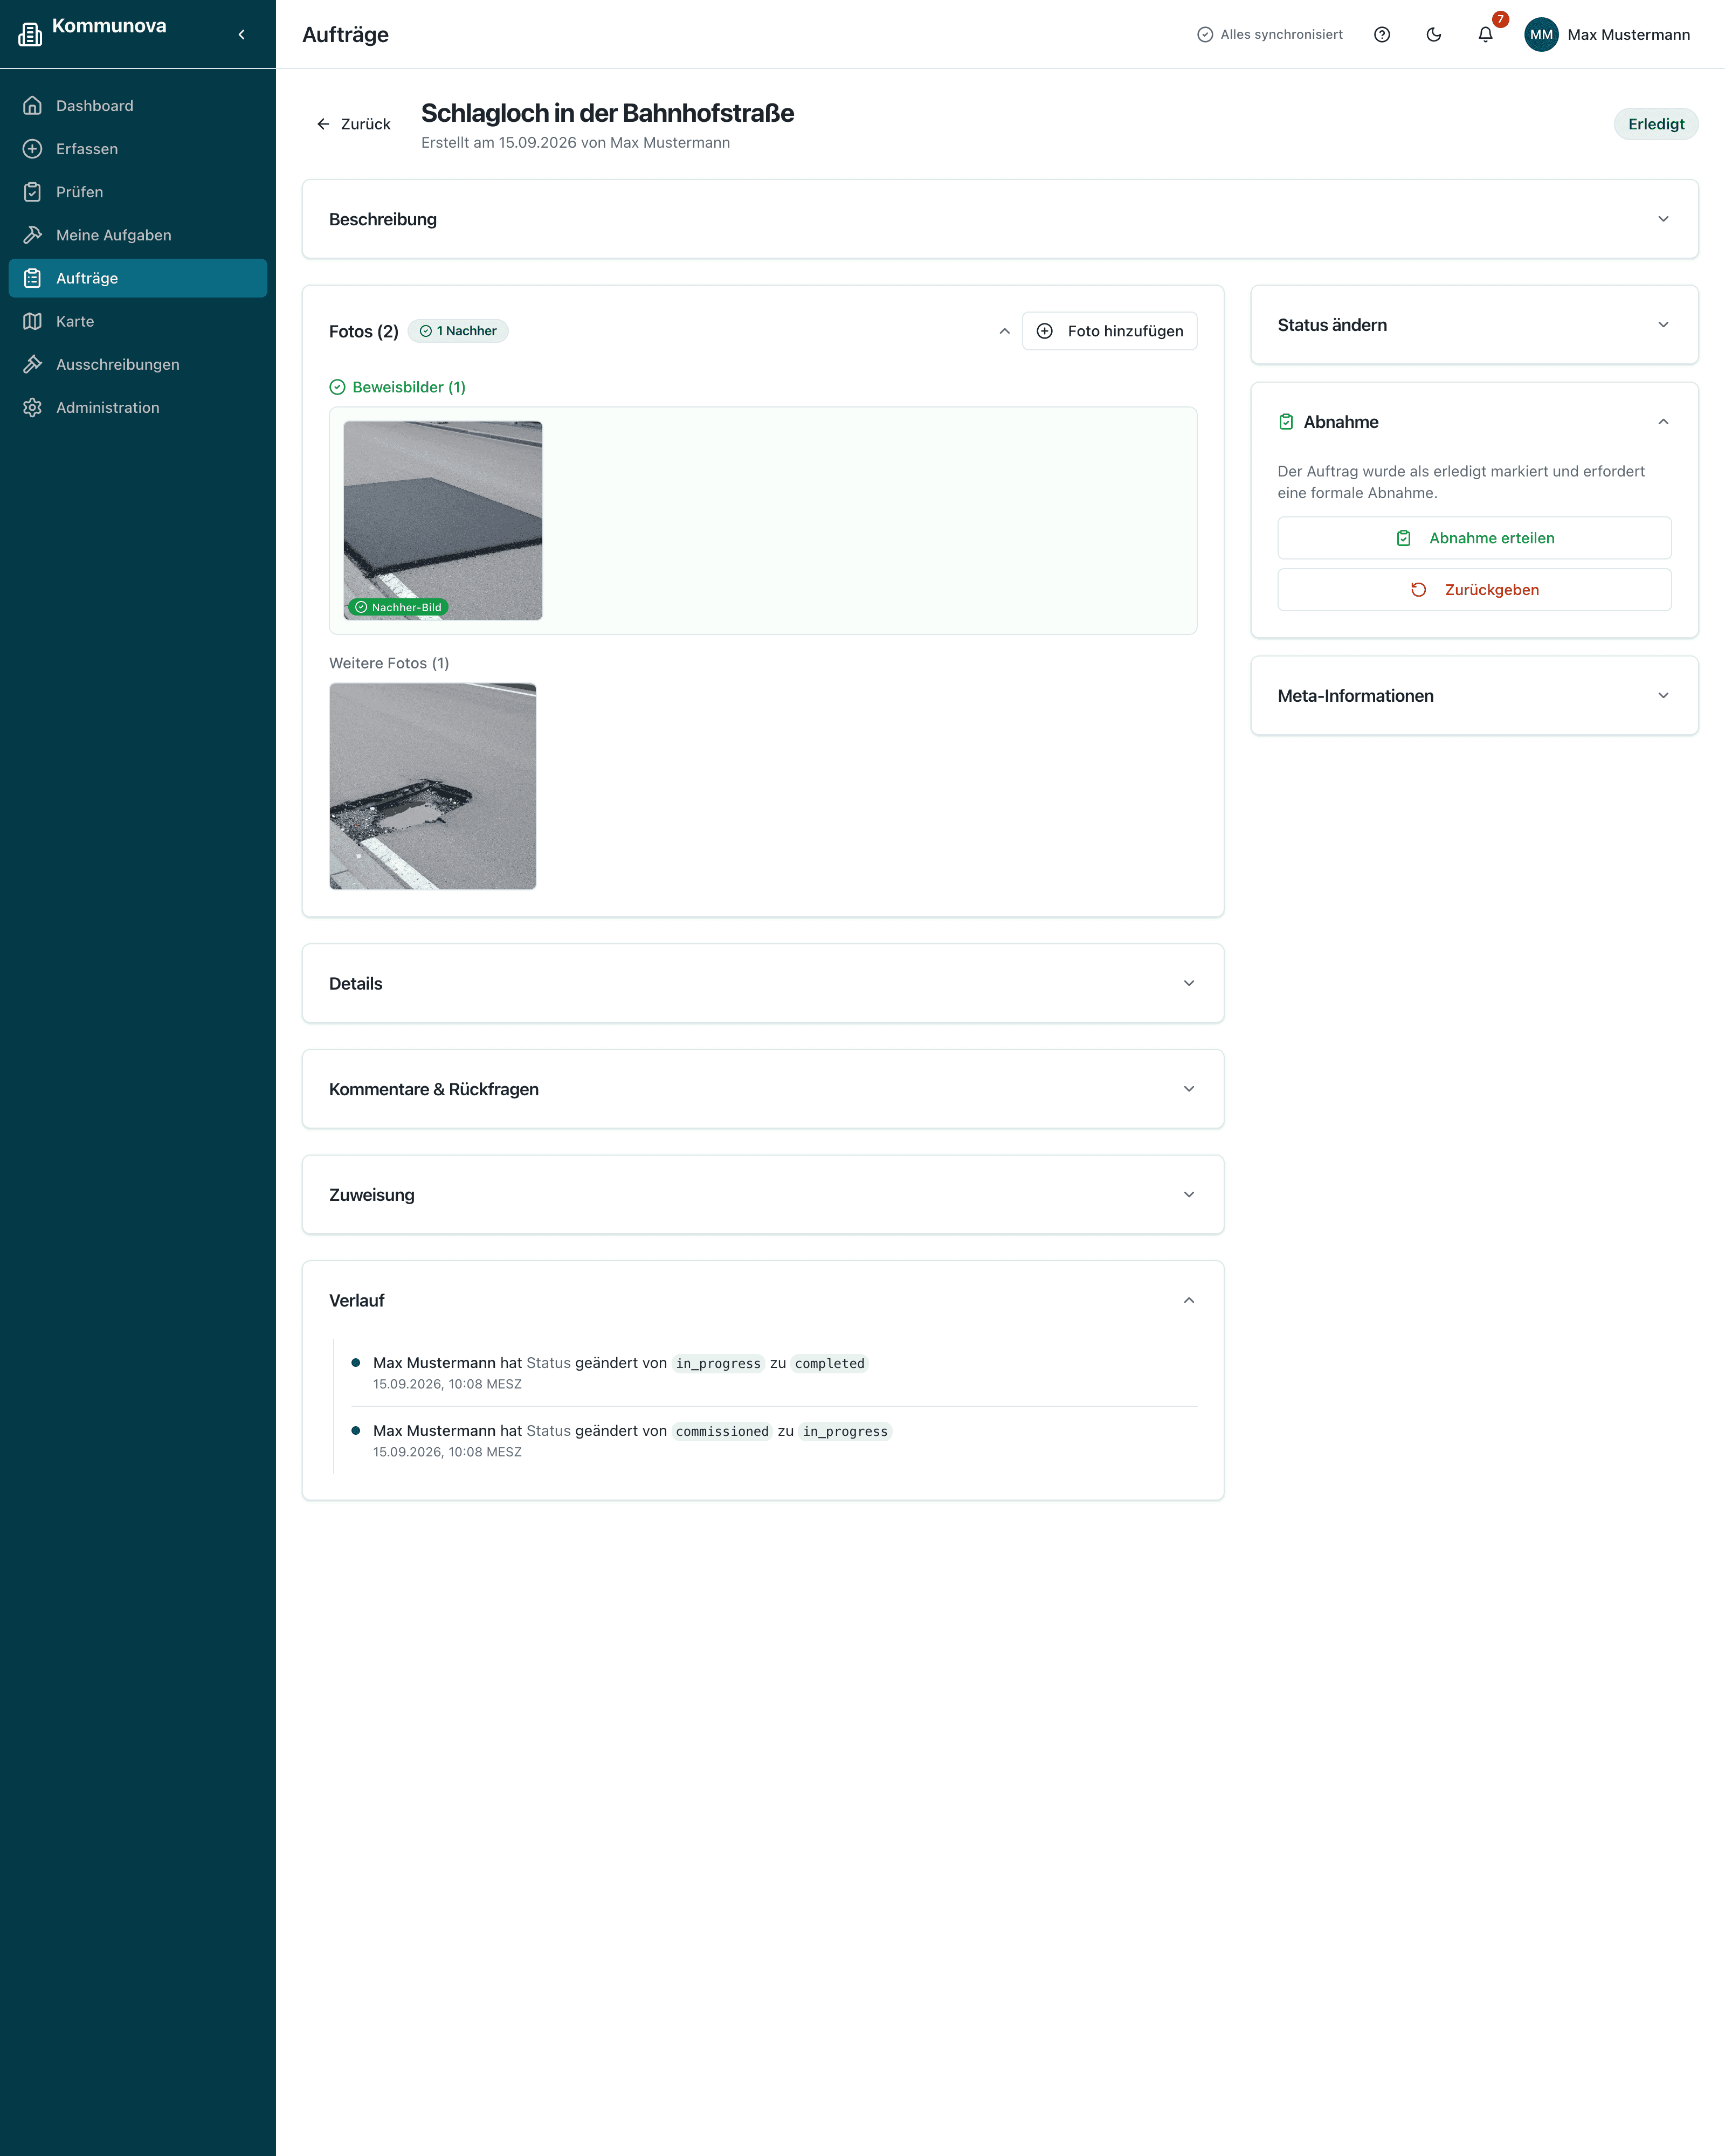
Task: Open the Nachher-Bild repaired road photo
Action: [x=443, y=520]
